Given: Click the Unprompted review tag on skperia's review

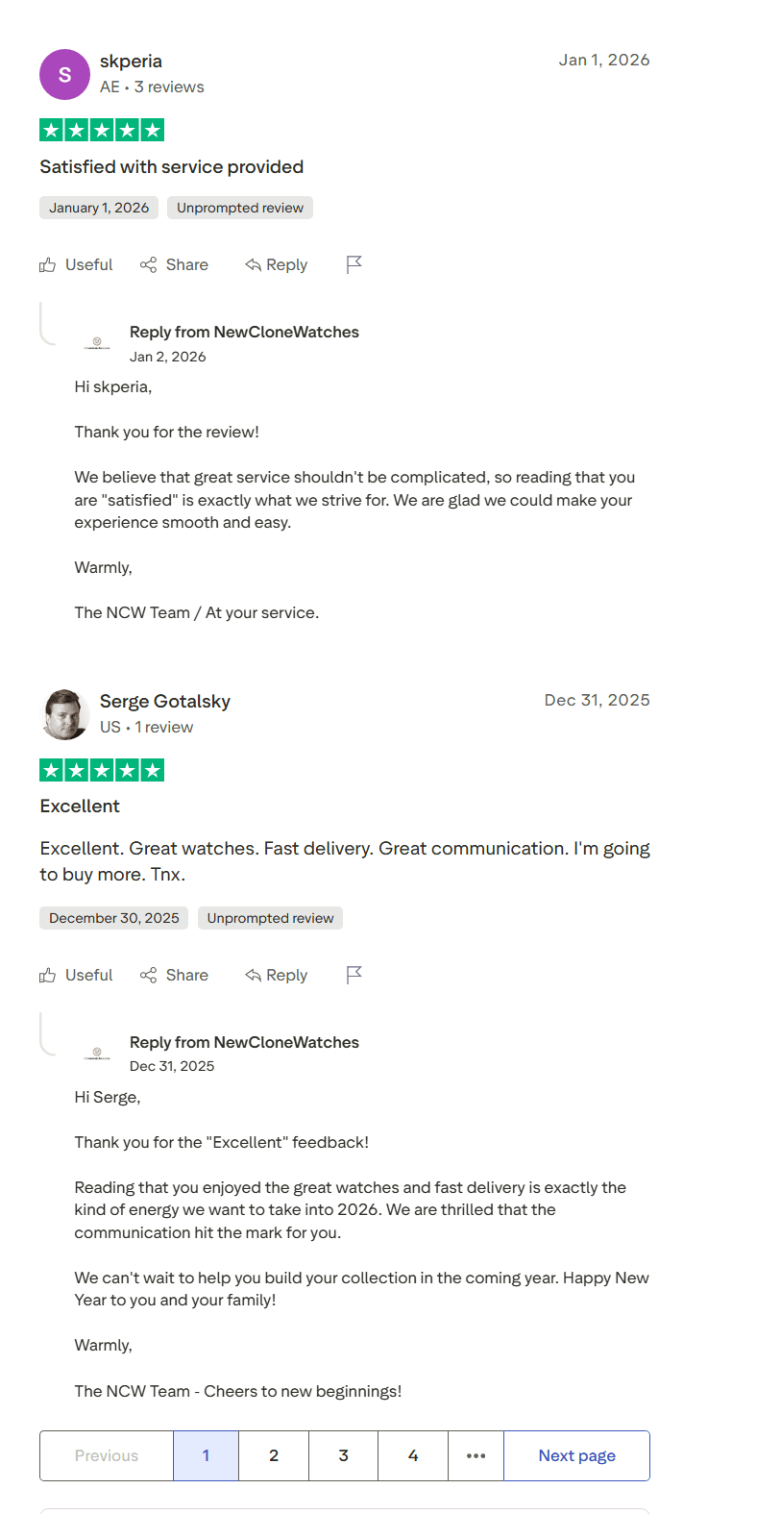Looking at the screenshot, I should coord(239,208).
